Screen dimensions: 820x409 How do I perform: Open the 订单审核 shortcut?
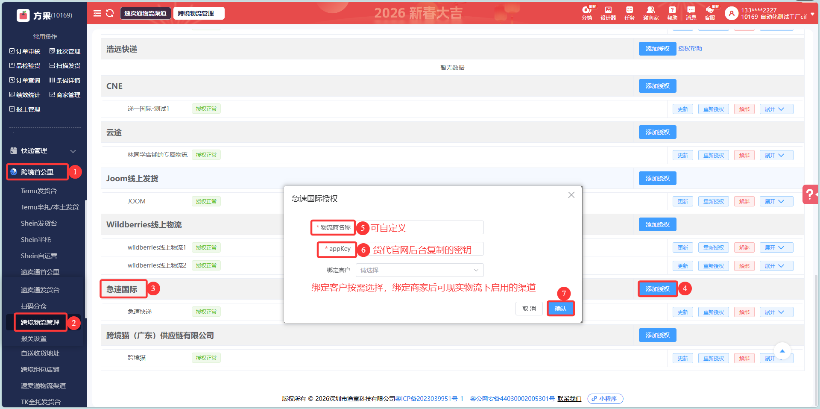(x=25, y=51)
